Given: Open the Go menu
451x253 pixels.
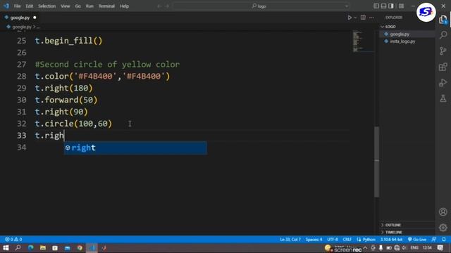Looking at the screenshot, I should pos(78,6).
